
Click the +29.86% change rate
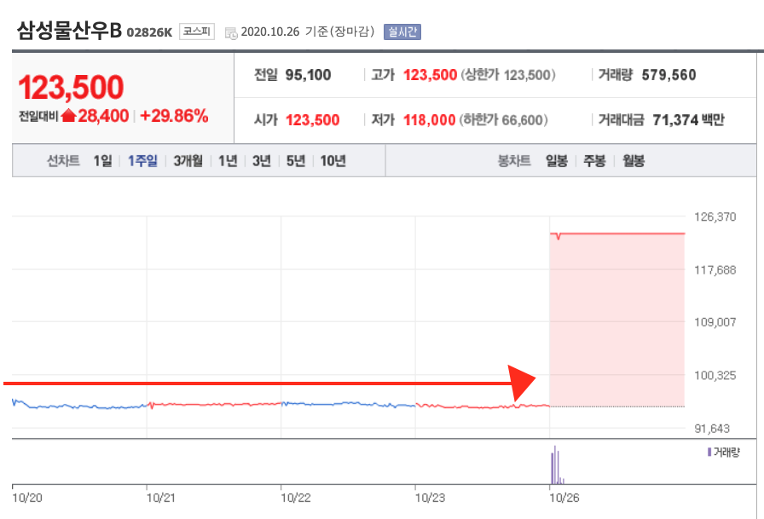(x=174, y=115)
